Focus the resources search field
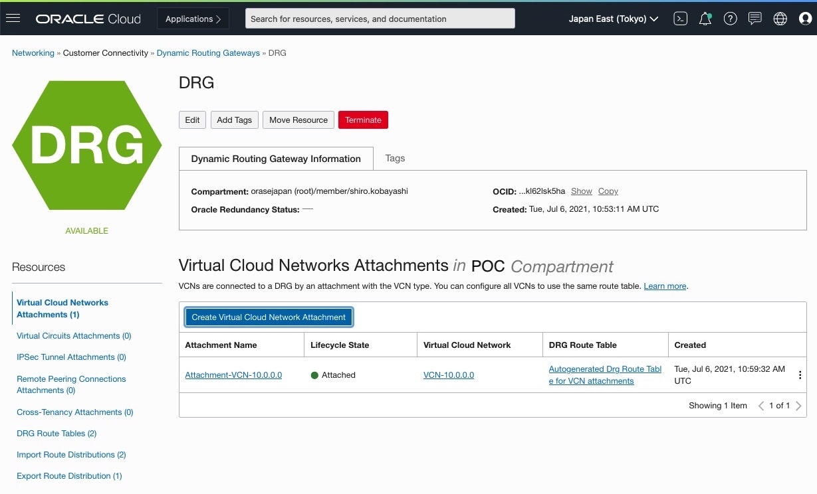This screenshot has height=494, width=817. [x=380, y=19]
